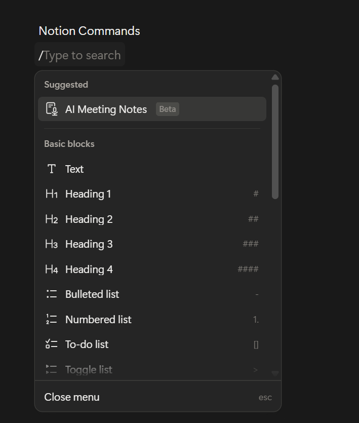
Task: Click the to-do list checkbox icon
Action: [x=52, y=344]
